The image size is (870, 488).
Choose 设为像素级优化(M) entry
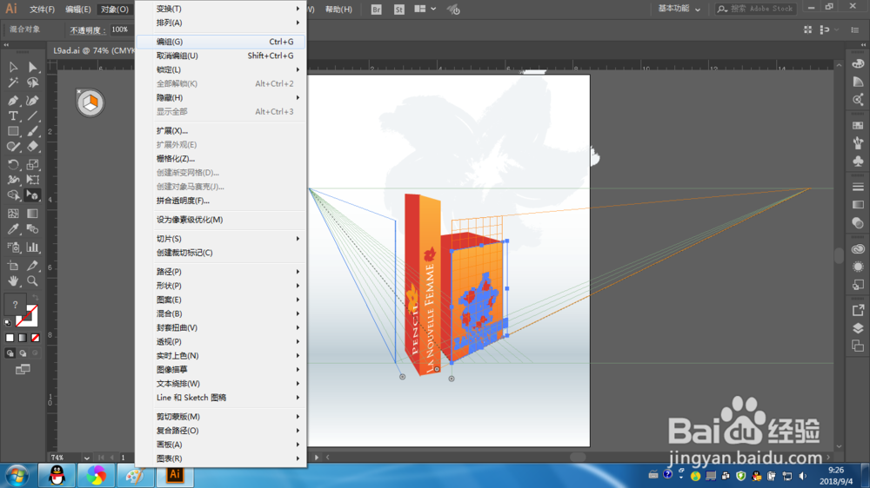[x=222, y=220]
